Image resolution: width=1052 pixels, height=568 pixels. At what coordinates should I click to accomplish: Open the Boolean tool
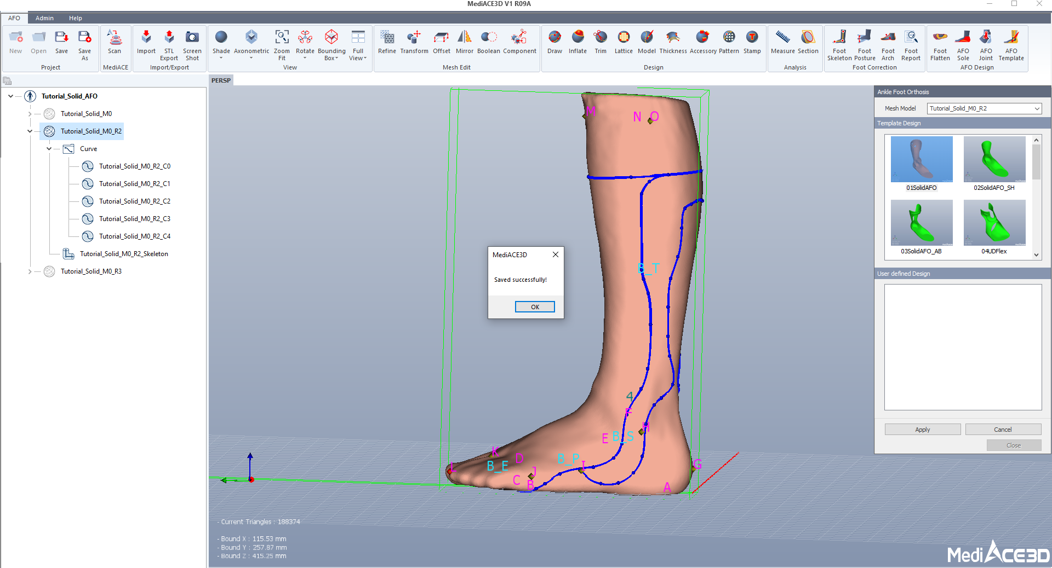tap(489, 42)
